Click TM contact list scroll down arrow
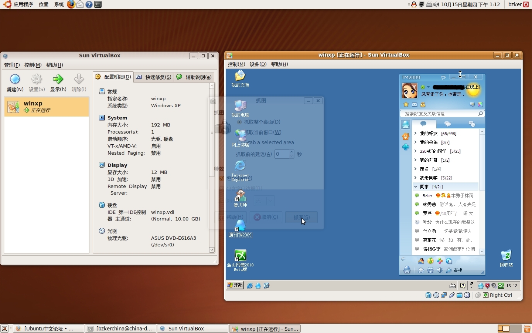This screenshot has height=333, width=532. pyautogui.click(x=482, y=252)
